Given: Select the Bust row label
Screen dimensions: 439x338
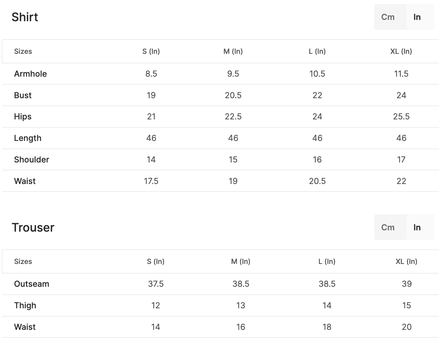Looking at the screenshot, I should point(23,95).
